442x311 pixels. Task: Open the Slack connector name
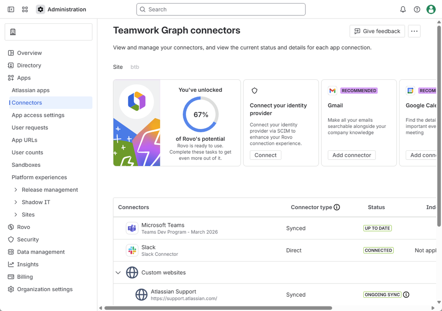149,247
